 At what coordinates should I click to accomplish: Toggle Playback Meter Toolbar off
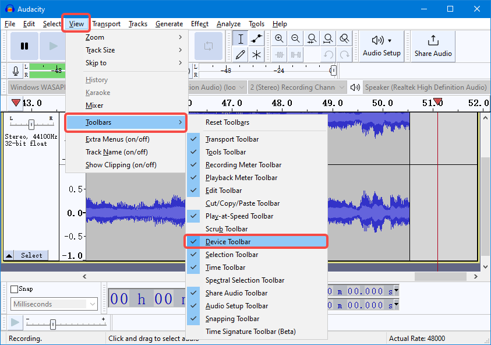(x=256, y=178)
